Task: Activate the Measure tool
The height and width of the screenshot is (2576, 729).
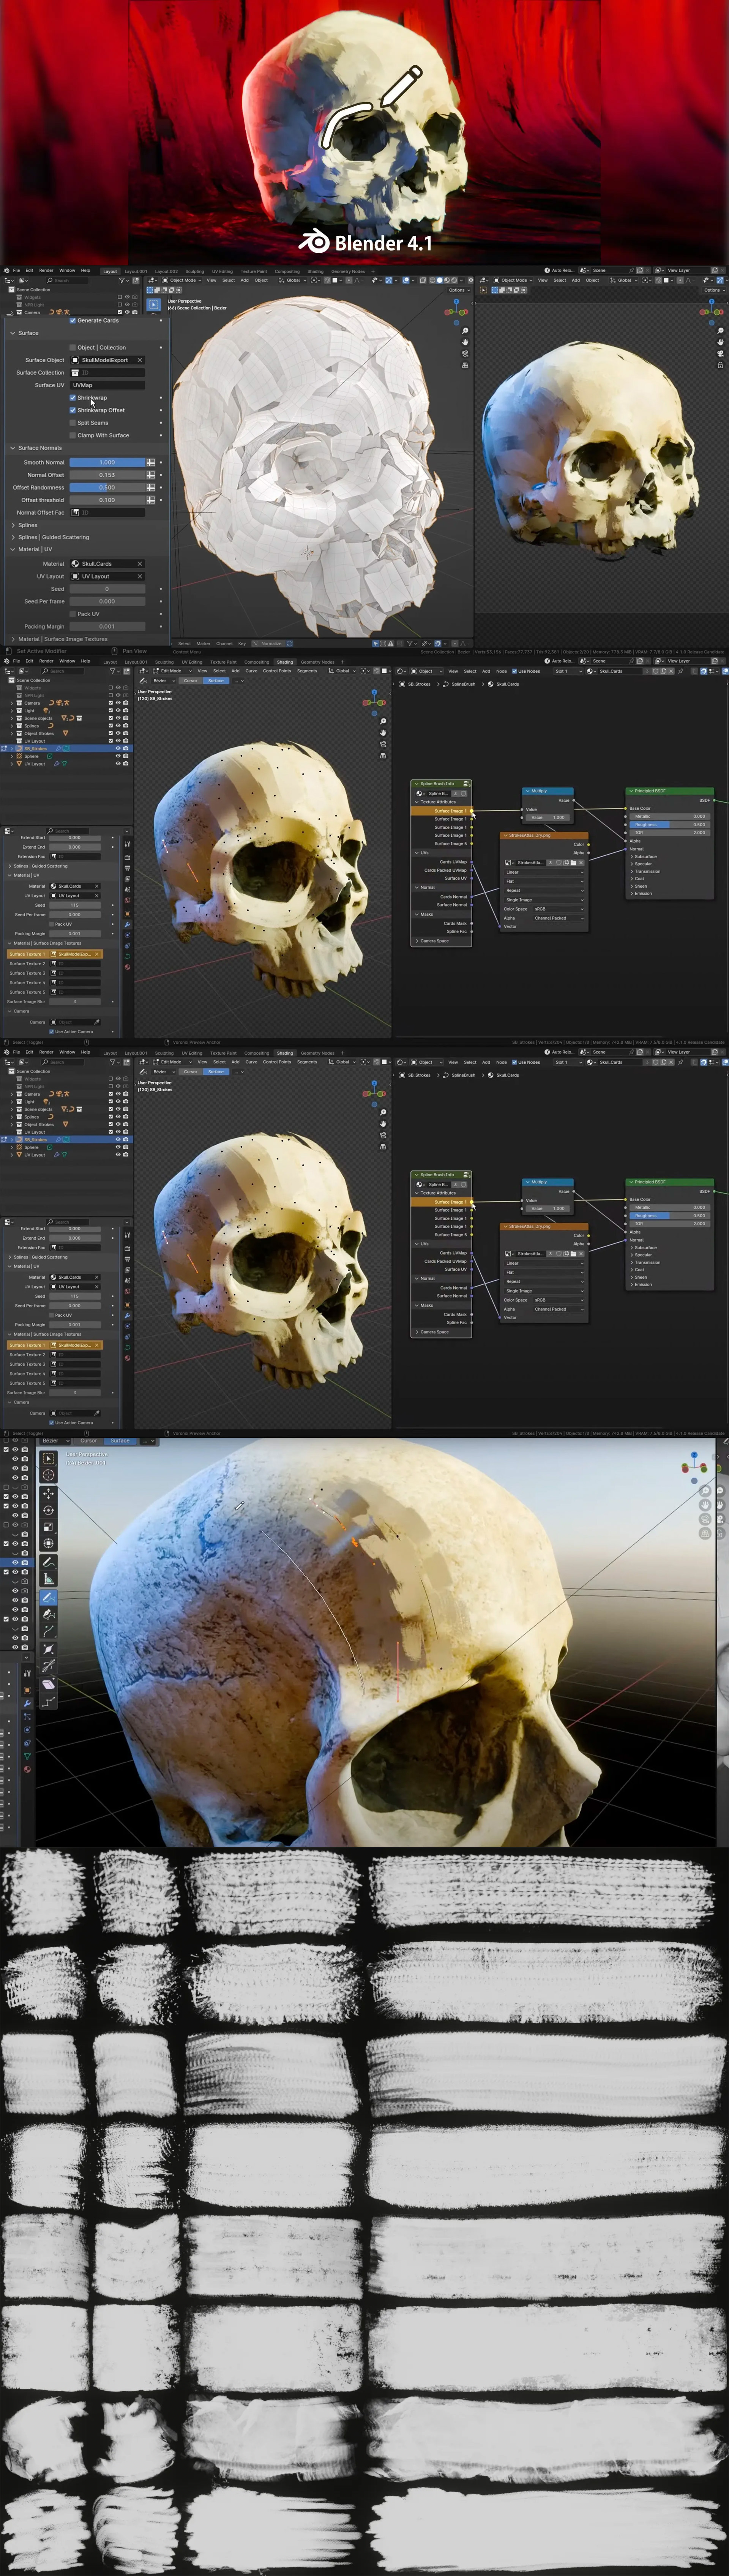Action: pyautogui.click(x=48, y=1579)
